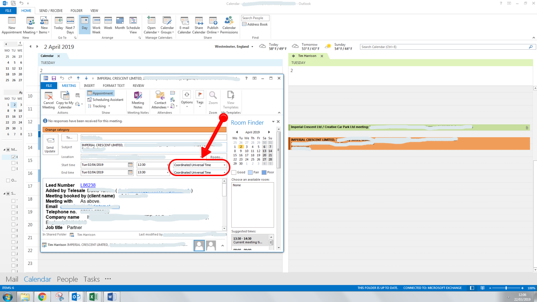Launch Word from the taskbar
The height and width of the screenshot is (302, 537).
coord(111,296)
